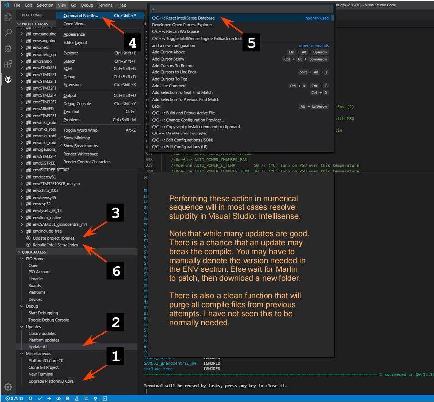Open the Explorer files icon

pyautogui.click(x=8, y=17)
